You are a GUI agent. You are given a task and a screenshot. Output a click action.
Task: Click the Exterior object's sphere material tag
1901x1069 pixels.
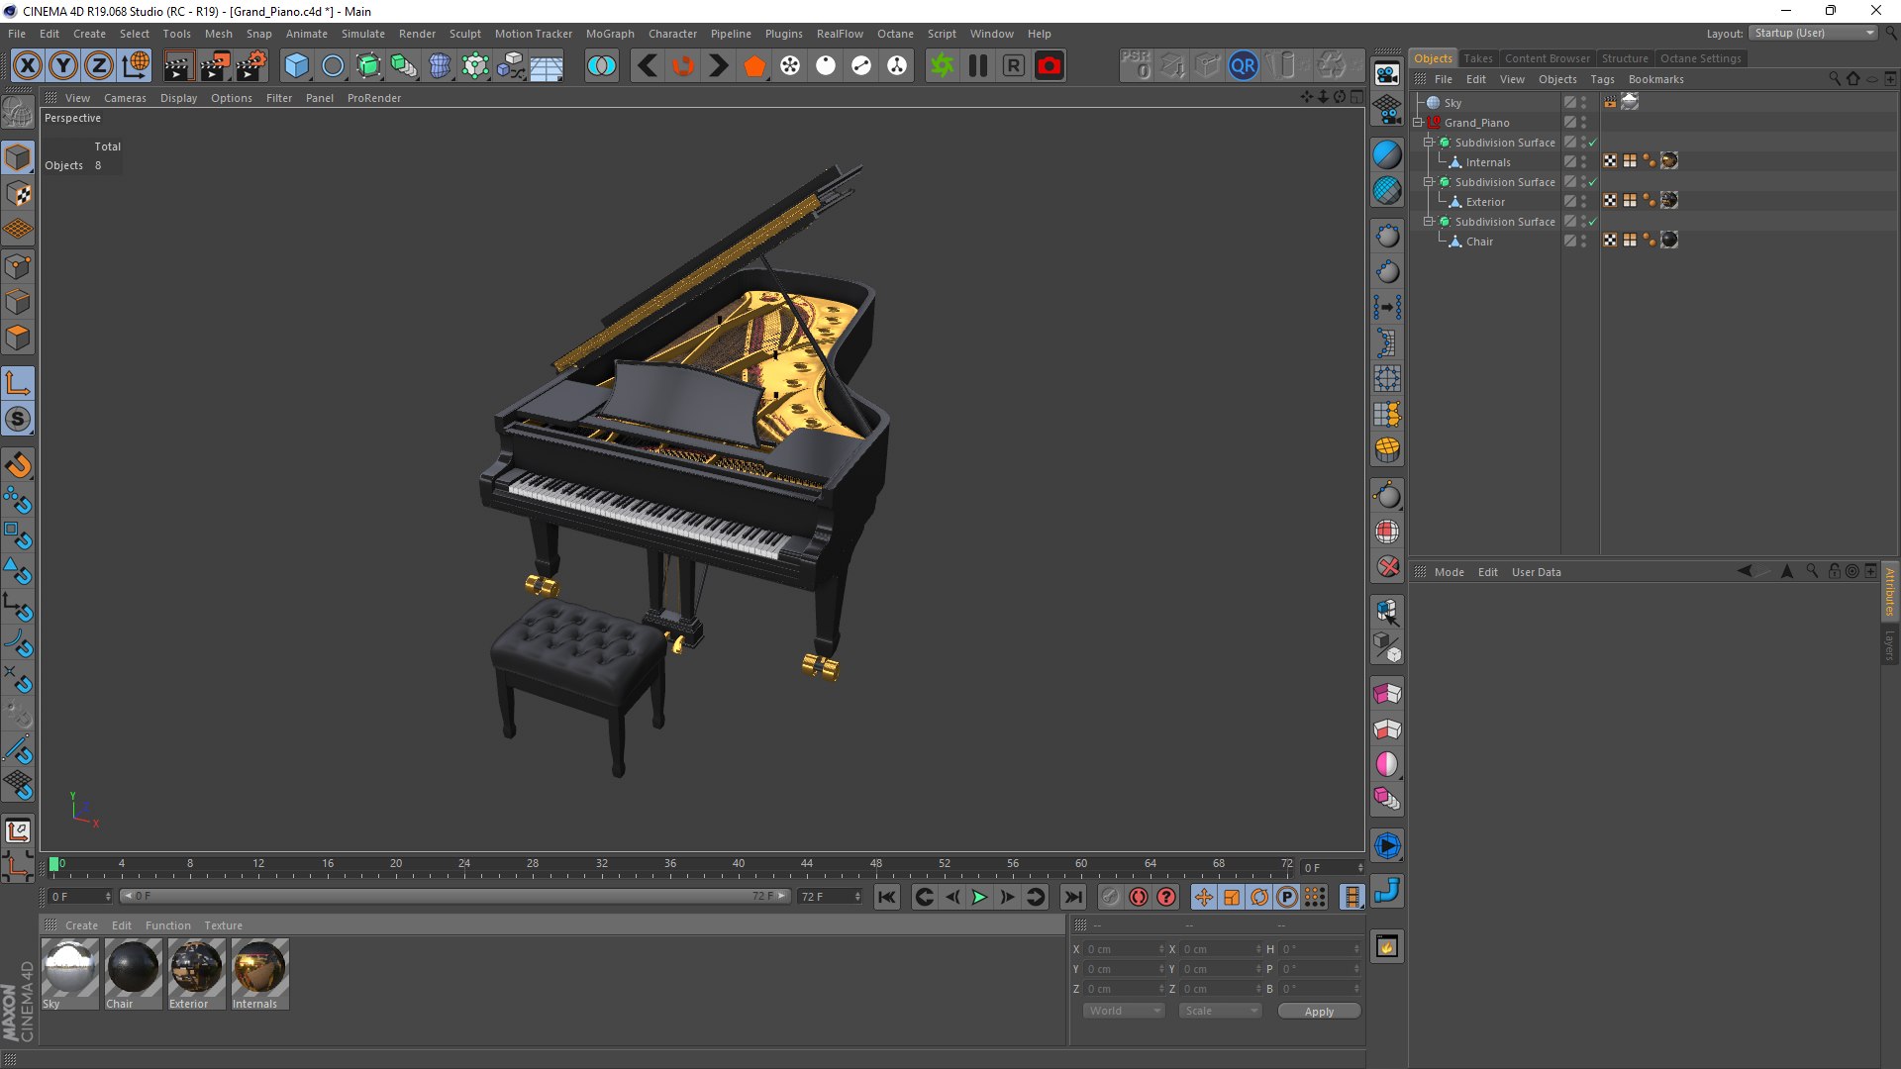[x=1669, y=201]
